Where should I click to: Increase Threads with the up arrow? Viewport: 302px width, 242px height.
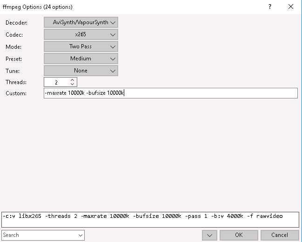click(x=73, y=80)
